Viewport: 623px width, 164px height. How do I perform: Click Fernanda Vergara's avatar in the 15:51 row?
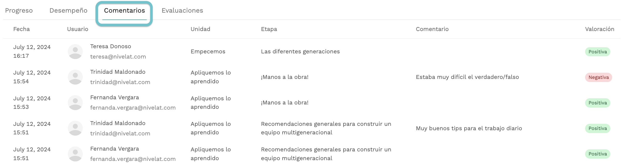75,154
